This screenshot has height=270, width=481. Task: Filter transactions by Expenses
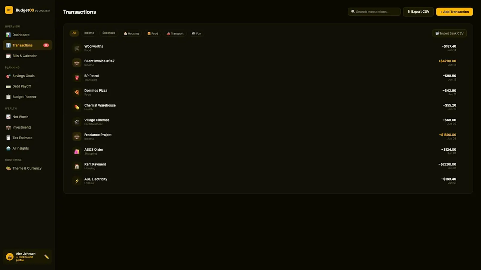[109, 33]
